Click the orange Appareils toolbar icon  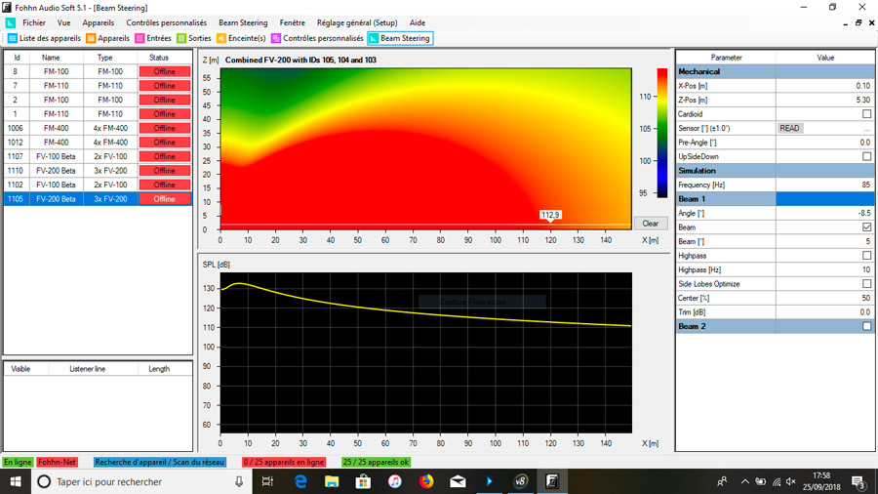click(91, 38)
